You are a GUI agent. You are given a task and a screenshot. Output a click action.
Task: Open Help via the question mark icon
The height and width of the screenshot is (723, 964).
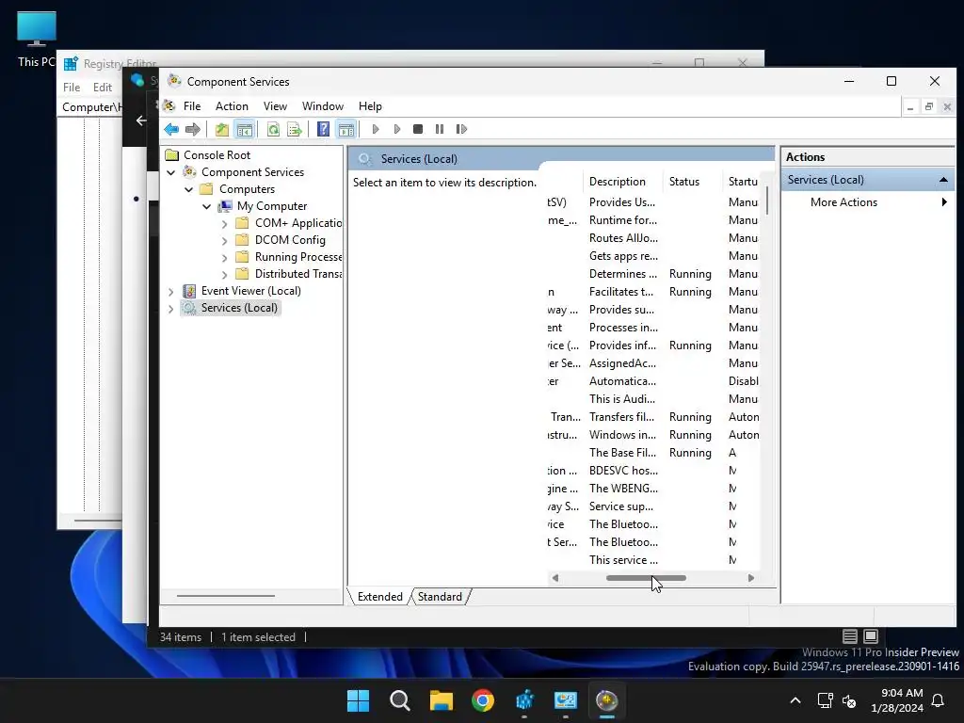(324, 129)
